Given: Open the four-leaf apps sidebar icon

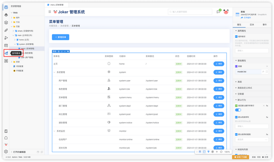Looking at the screenshot, I should (6, 61).
